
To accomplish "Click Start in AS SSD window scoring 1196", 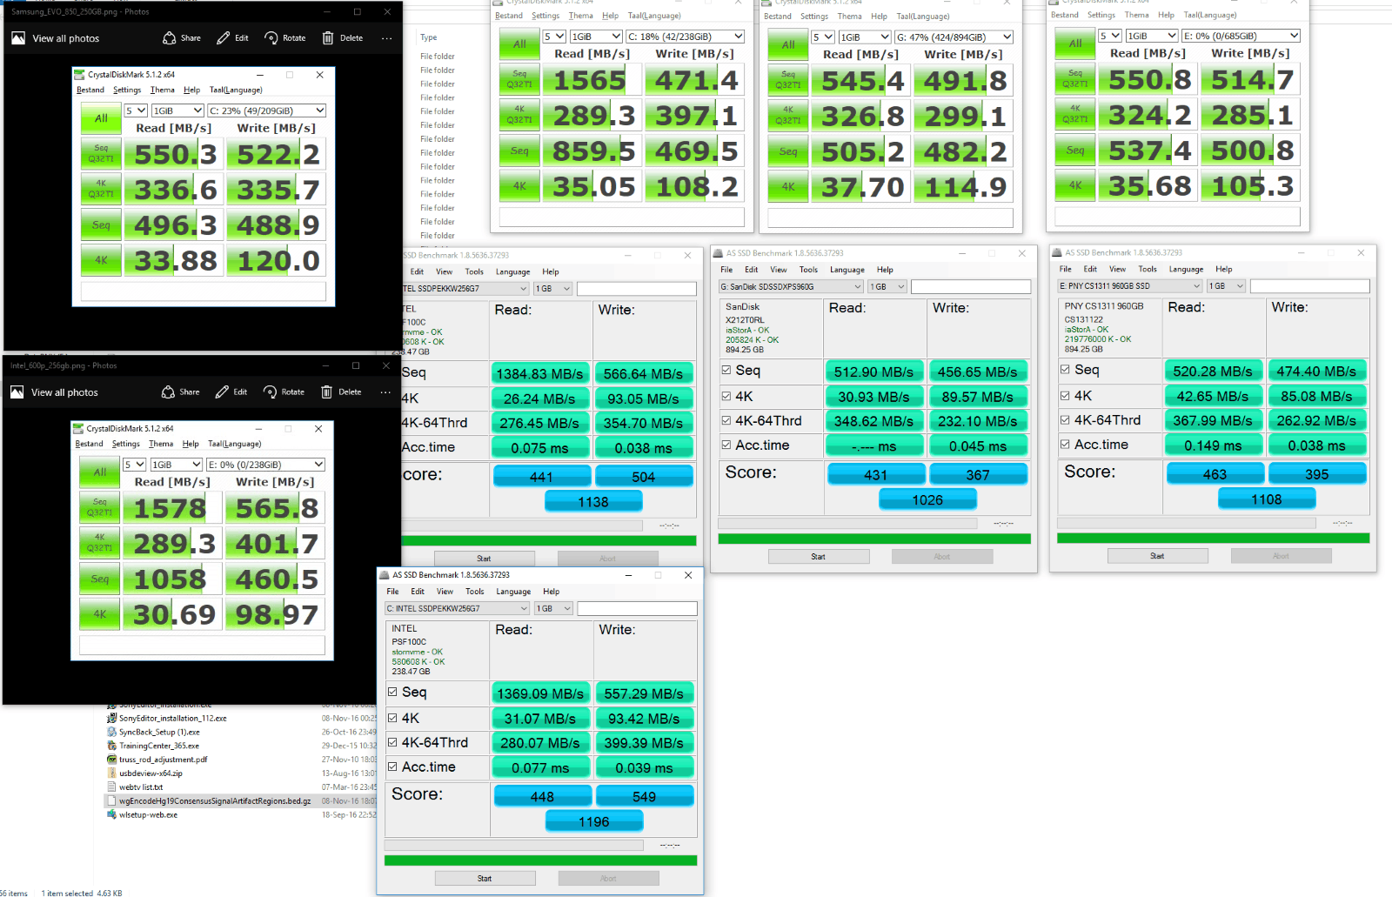I will (485, 879).
